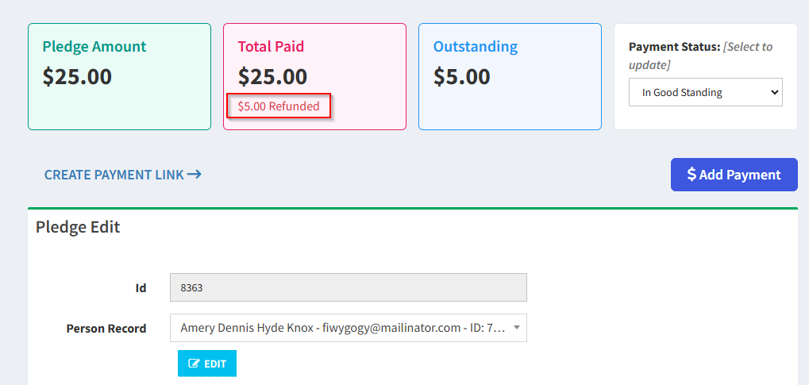The width and height of the screenshot is (809, 385).
Task: Click the Pledge Edit section heading
Action: pyautogui.click(x=78, y=228)
